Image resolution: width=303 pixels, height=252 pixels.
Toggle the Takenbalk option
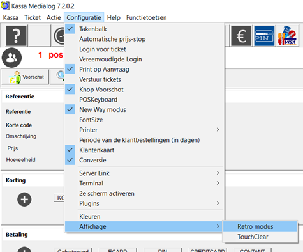pyautogui.click(x=144, y=29)
